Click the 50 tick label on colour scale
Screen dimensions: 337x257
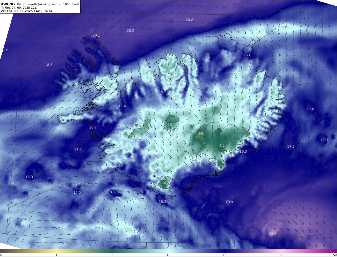(x=335, y=255)
